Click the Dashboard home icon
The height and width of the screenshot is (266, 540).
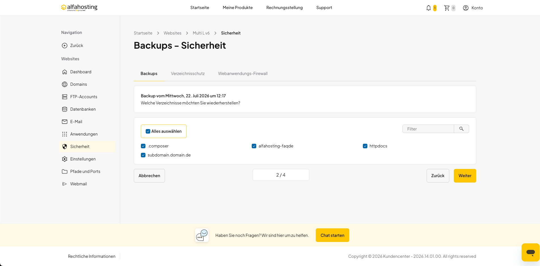tap(65, 72)
